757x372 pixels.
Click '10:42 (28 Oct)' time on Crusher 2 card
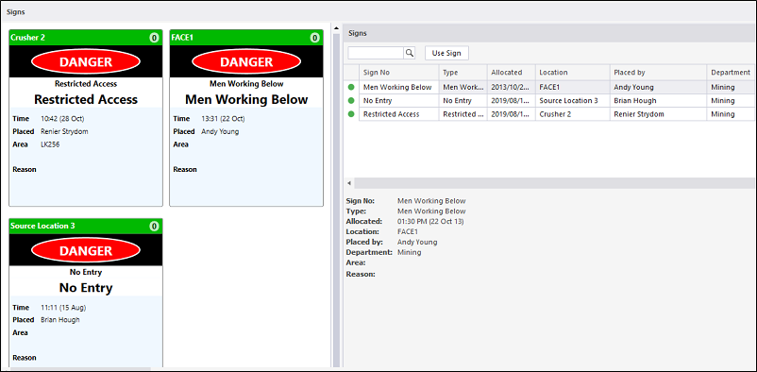click(61, 119)
